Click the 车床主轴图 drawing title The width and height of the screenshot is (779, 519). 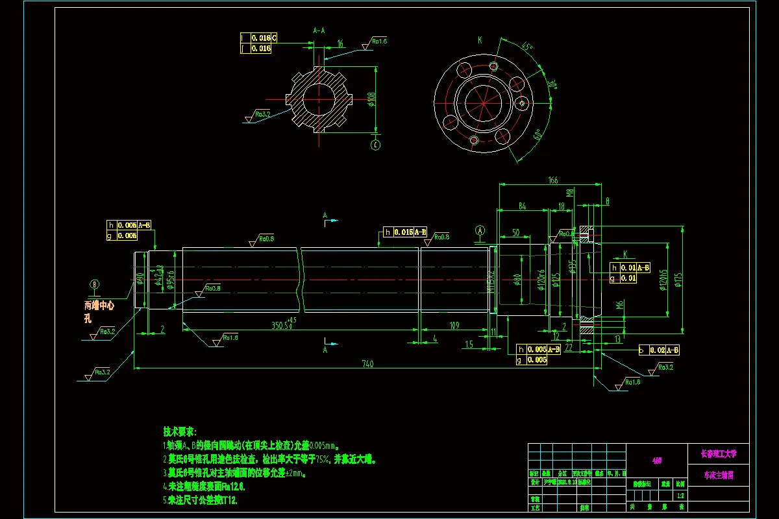coord(718,474)
